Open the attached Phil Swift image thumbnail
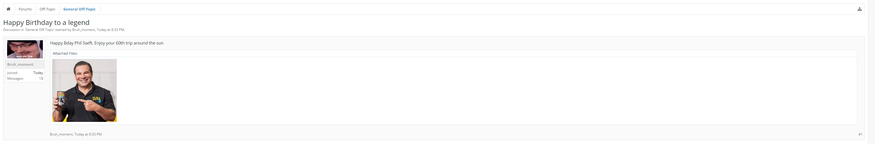This screenshot has height=144, width=875. pos(84,90)
